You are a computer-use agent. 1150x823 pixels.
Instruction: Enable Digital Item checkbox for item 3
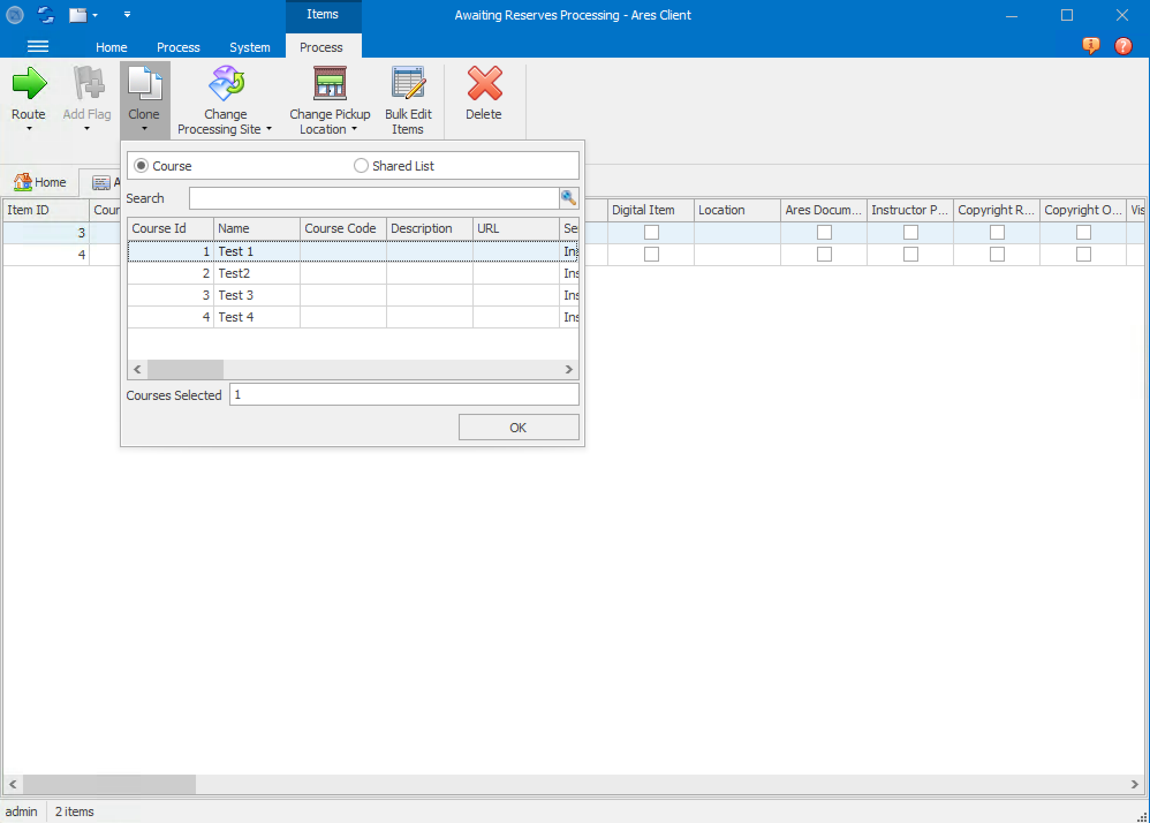(651, 232)
